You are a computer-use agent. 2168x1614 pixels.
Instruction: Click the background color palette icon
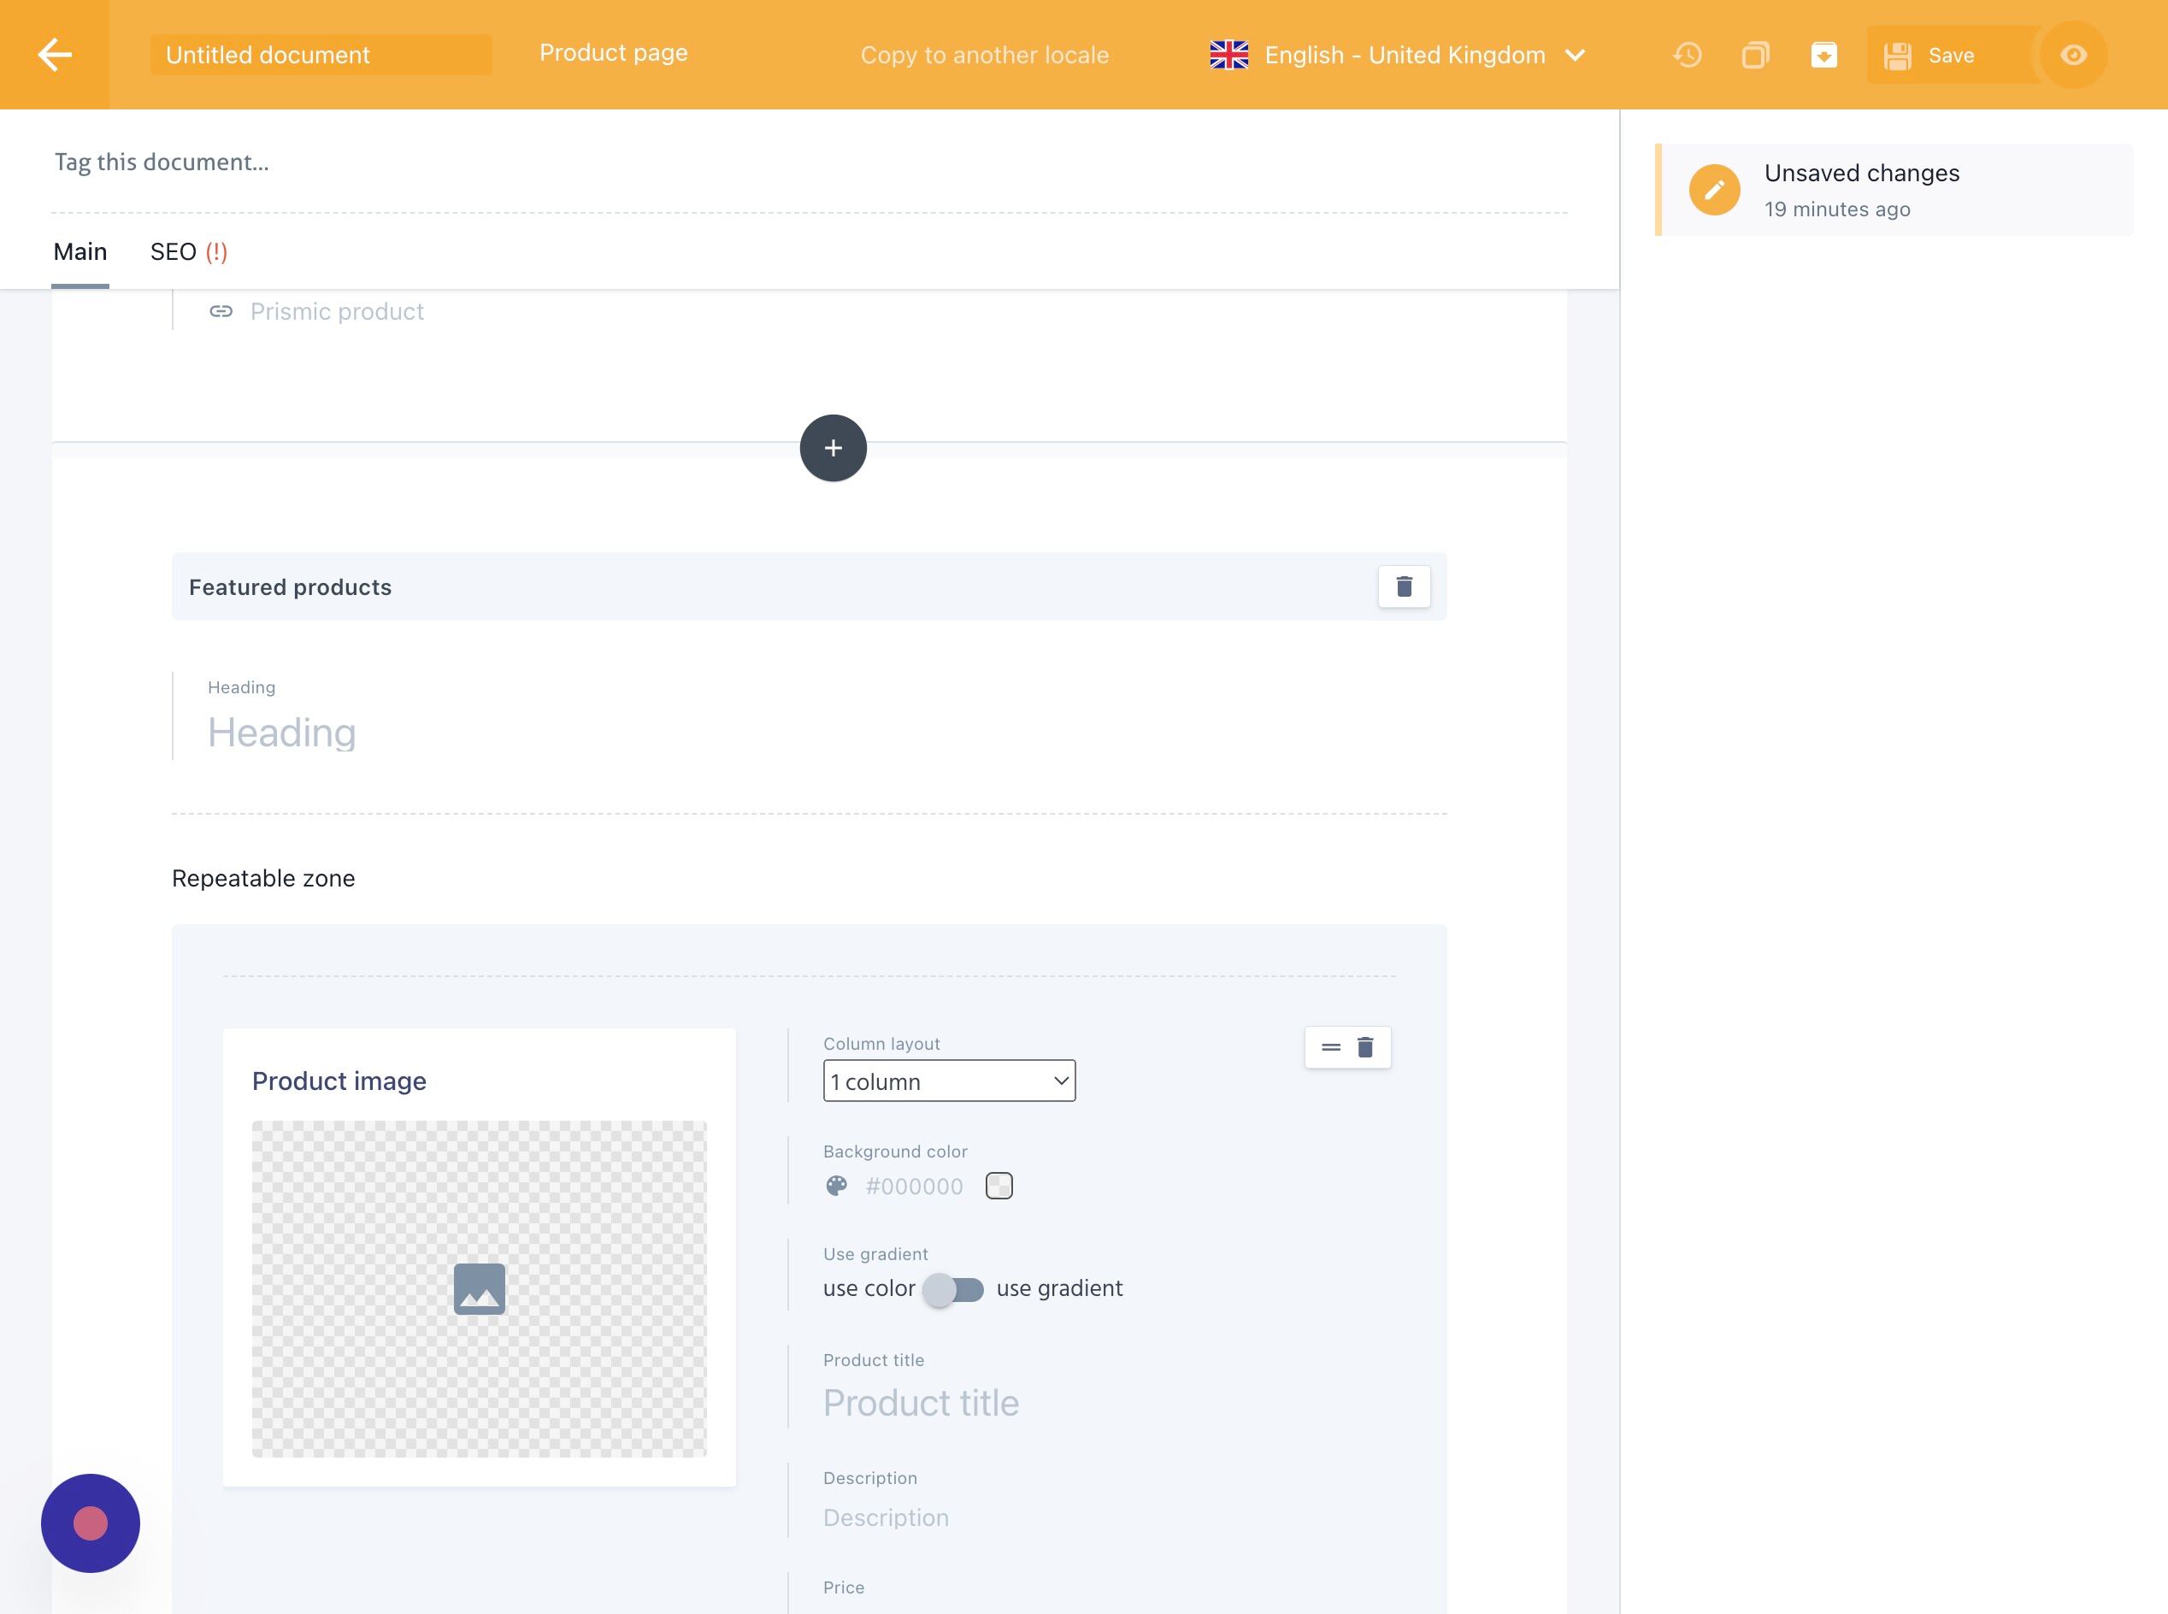(836, 1186)
